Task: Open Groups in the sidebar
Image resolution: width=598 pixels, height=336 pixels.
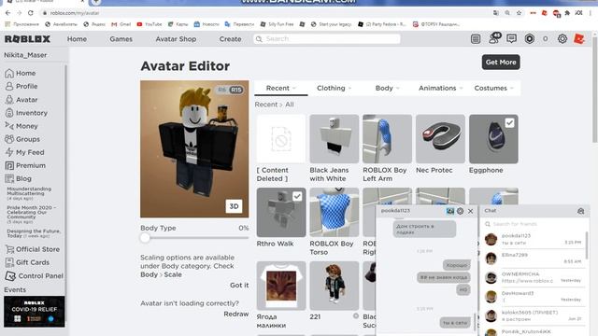Action: 22,139
